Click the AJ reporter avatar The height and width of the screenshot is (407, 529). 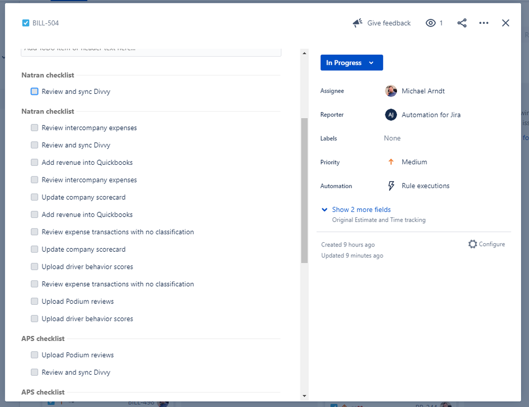pyautogui.click(x=391, y=115)
